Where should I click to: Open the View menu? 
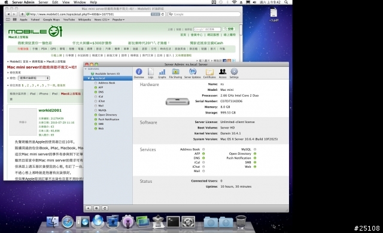coord(66,2)
